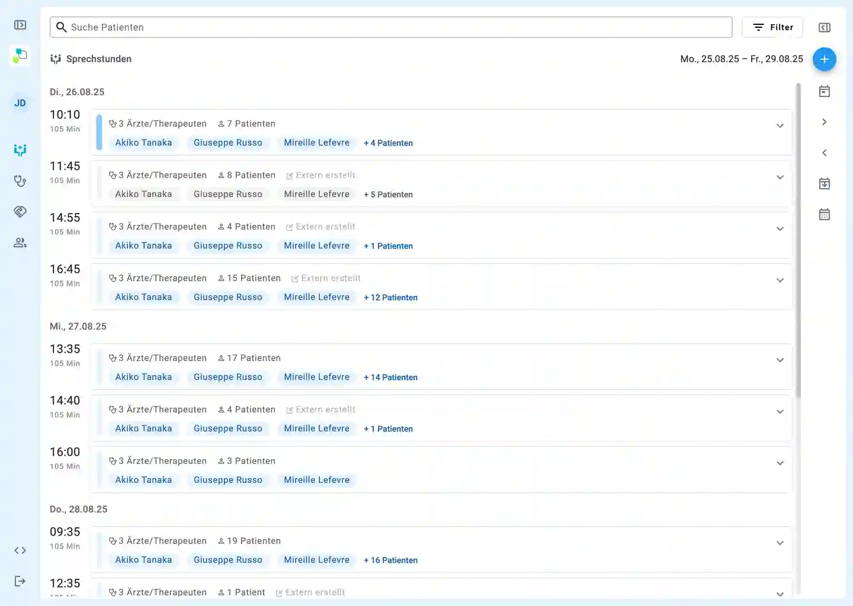Open the patients group icon in sidebar
Viewport: 853px width, 606px height.
point(20,243)
